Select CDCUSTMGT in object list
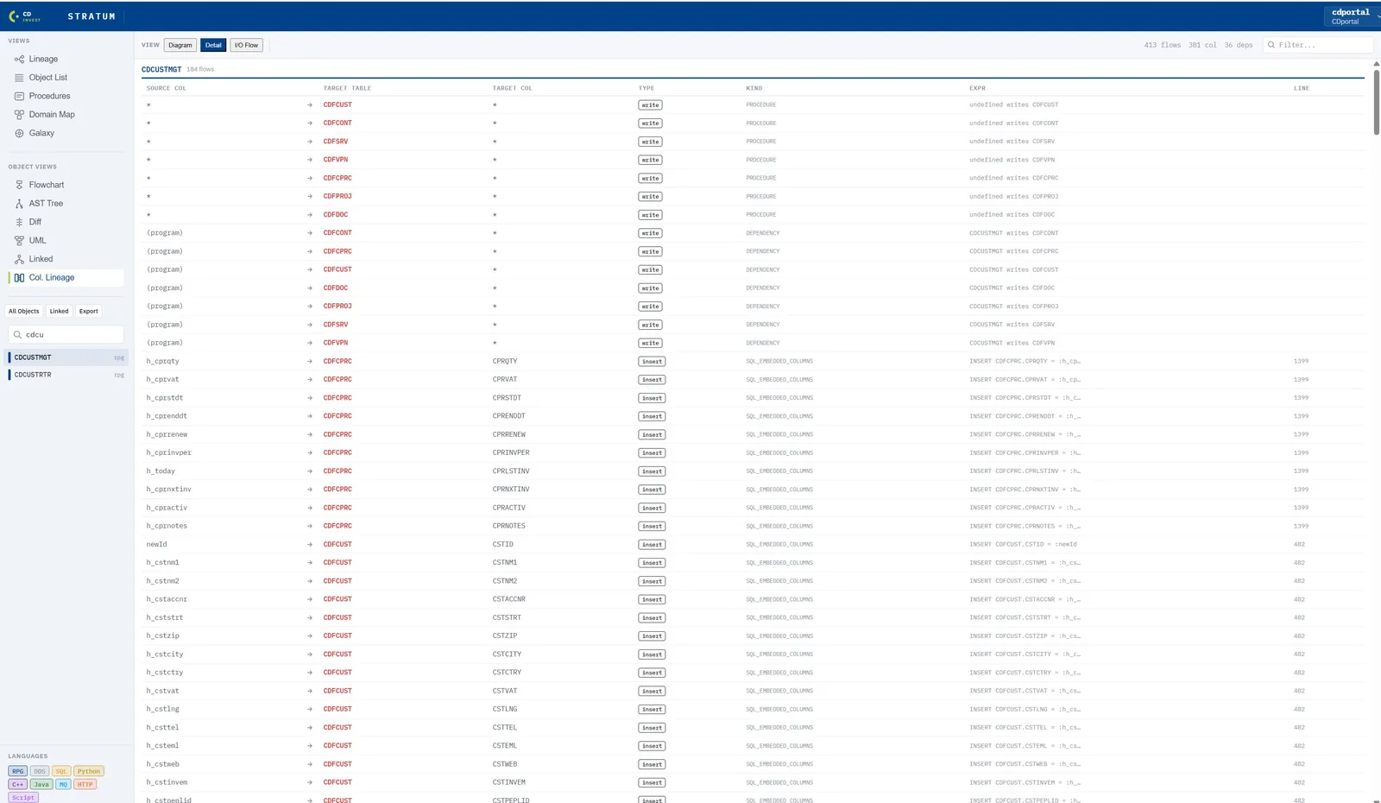The width and height of the screenshot is (1381, 803). pyautogui.click(x=66, y=357)
